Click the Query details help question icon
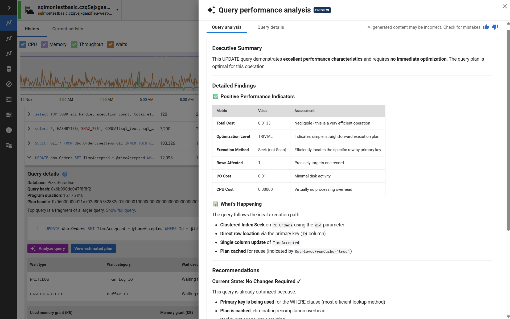510x319 pixels. pyautogui.click(x=65, y=174)
